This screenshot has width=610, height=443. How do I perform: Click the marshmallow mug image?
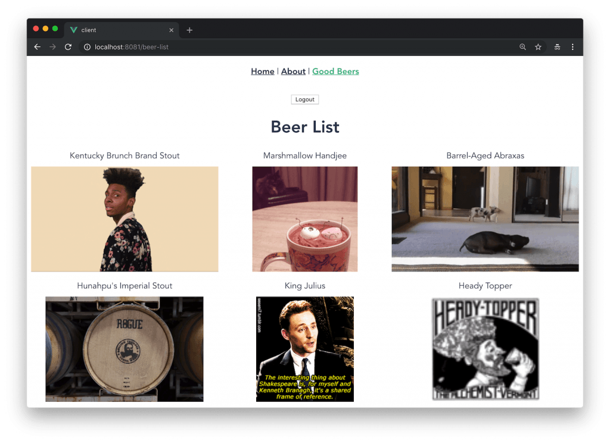pyautogui.click(x=305, y=219)
